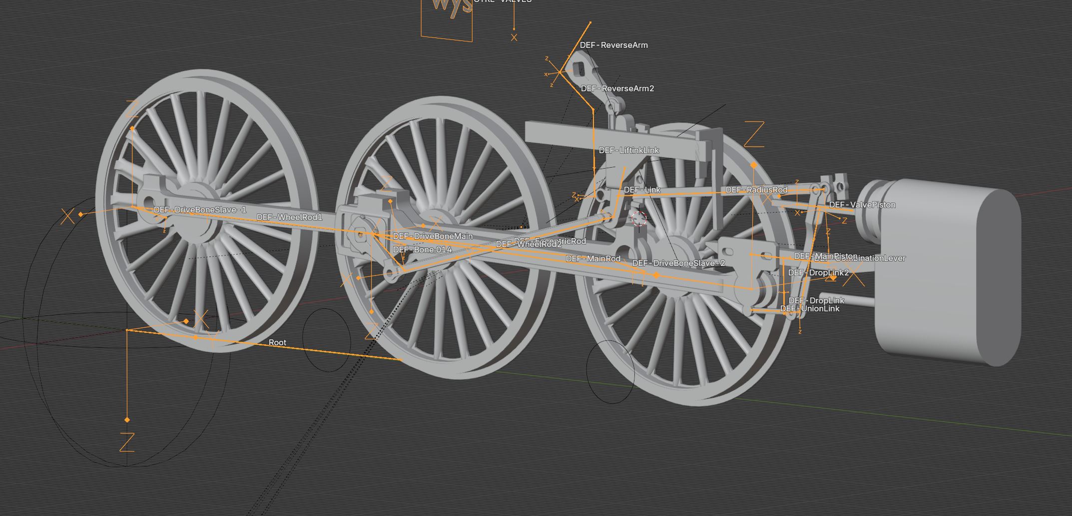Click the DEF-WheelRod1 bone label
The width and height of the screenshot is (1072, 516).
[x=289, y=217]
